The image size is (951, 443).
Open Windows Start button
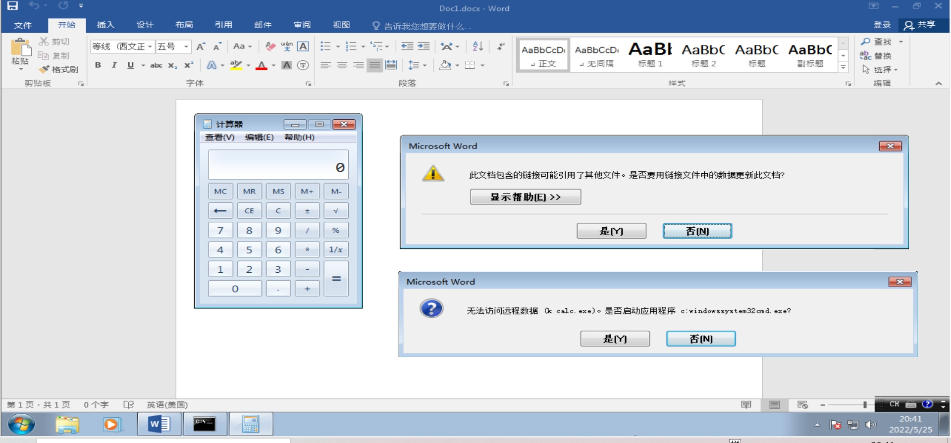(x=21, y=424)
